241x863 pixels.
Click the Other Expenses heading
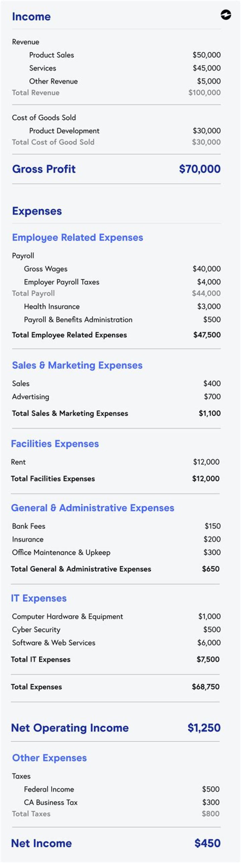click(x=49, y=758)
